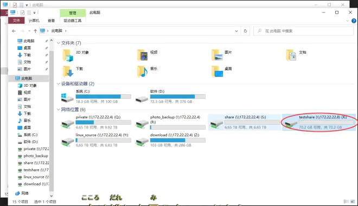Open the 桌面 folder icon
The height and width of the screenshot is (206, 358).
[x=217, y=72]
